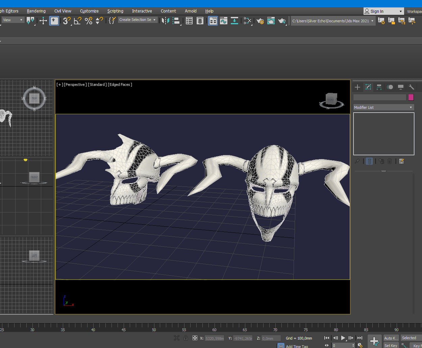Image resolution: width=422 pixels, height=348 pixels.
Task: Switch to the Utilities command panel tab
Action: coord(412,87)
